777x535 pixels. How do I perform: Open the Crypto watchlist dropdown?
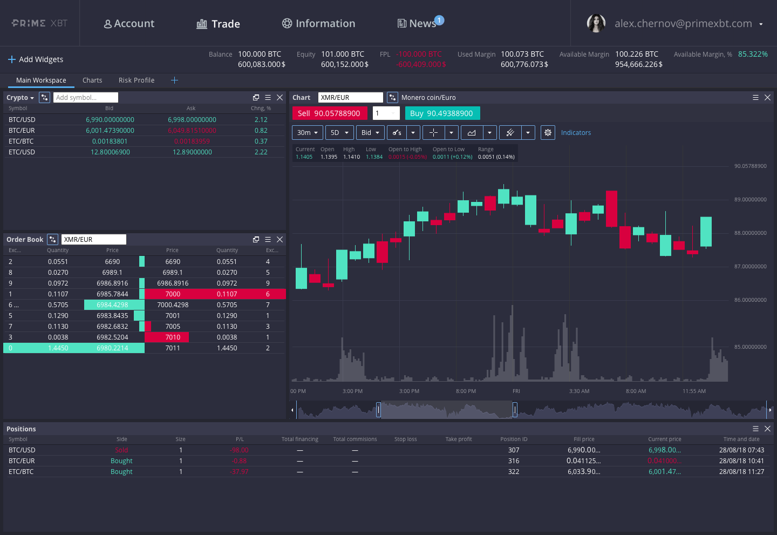[x=20, y=98]
